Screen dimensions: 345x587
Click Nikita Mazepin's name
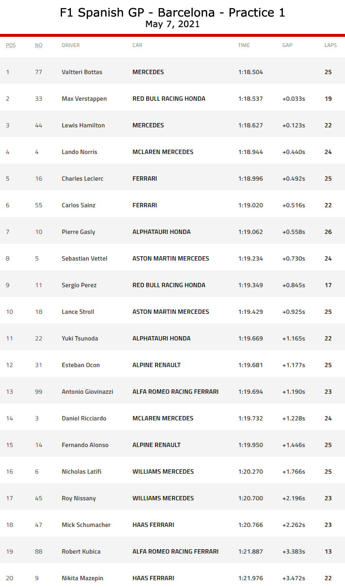tap(82, 578)
